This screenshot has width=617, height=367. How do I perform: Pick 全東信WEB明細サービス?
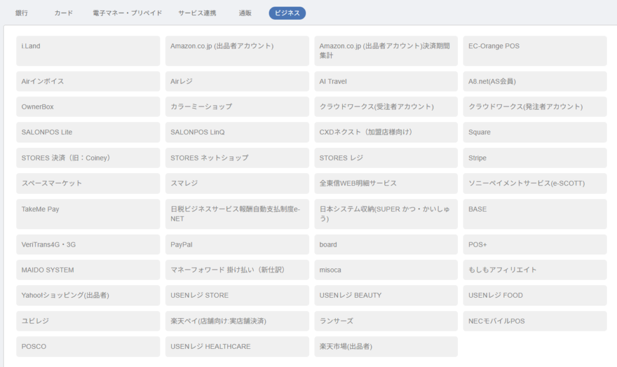(386, 183)
